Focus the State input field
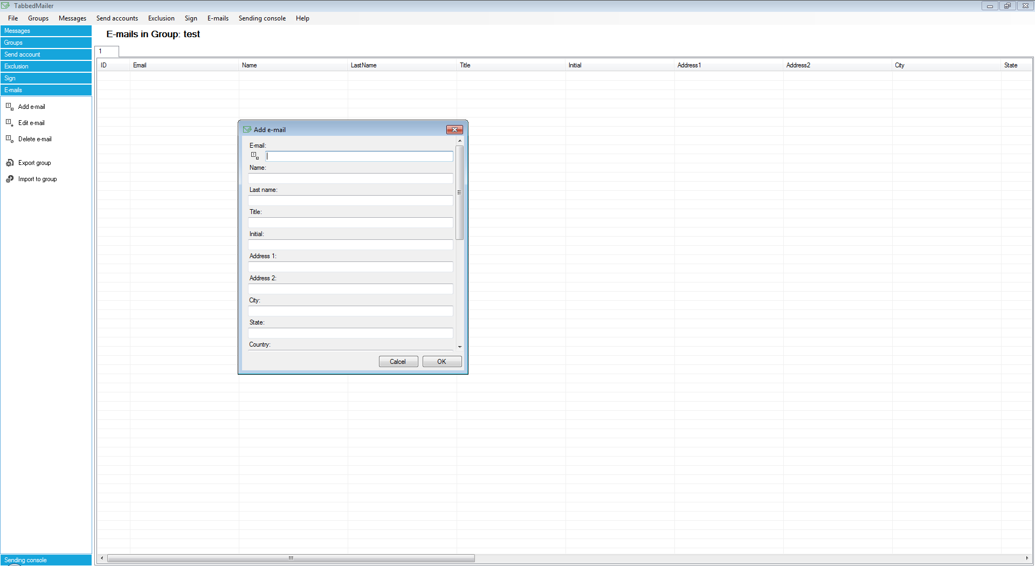This screenshot has height=566, width=1035. pyautogui.click(x=350, y=333)
